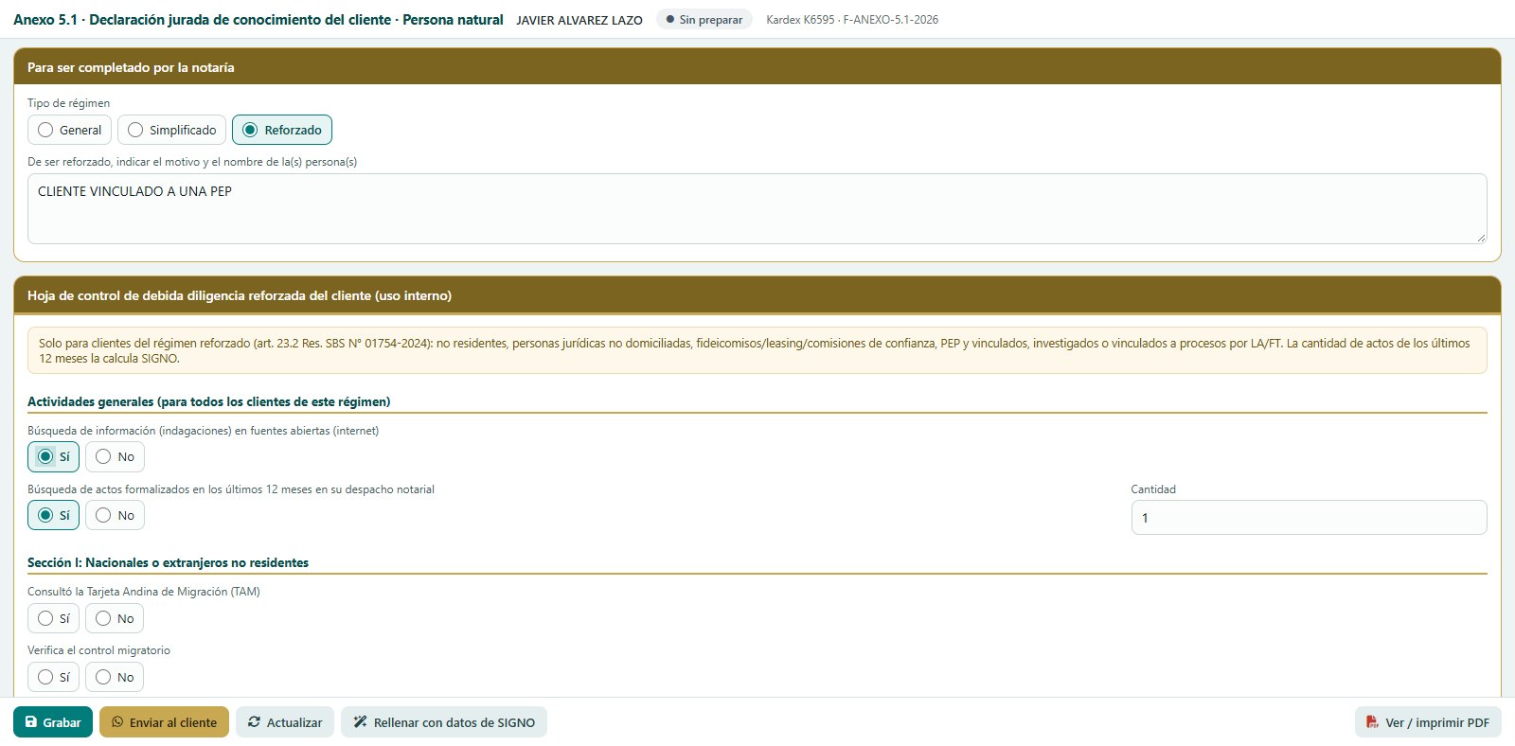The height and width of the screenshot is (746, 1515).
Task: Select the Simplificado regime option
Action: pyautogui.click(x=171, y=130)
